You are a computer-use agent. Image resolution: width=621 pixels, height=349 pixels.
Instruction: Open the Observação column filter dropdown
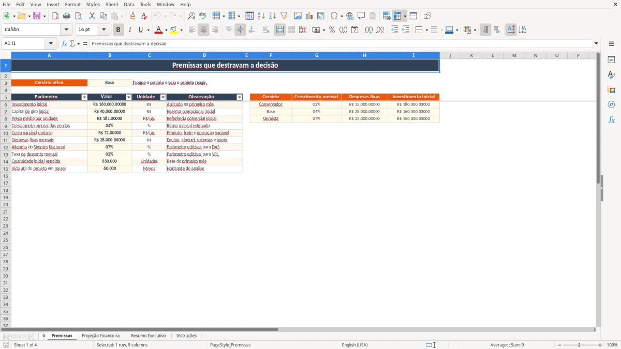point(240,97)
